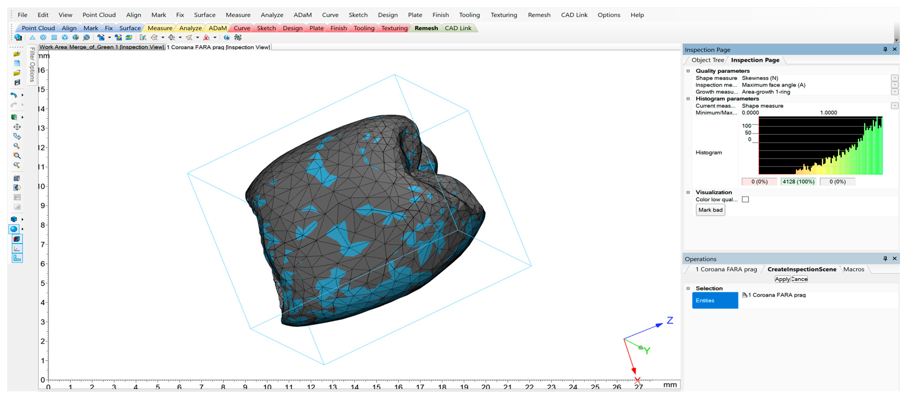904x397 pixels.
Task: Switch to the Object Tree tab
Action: click(x=707, y=60)
